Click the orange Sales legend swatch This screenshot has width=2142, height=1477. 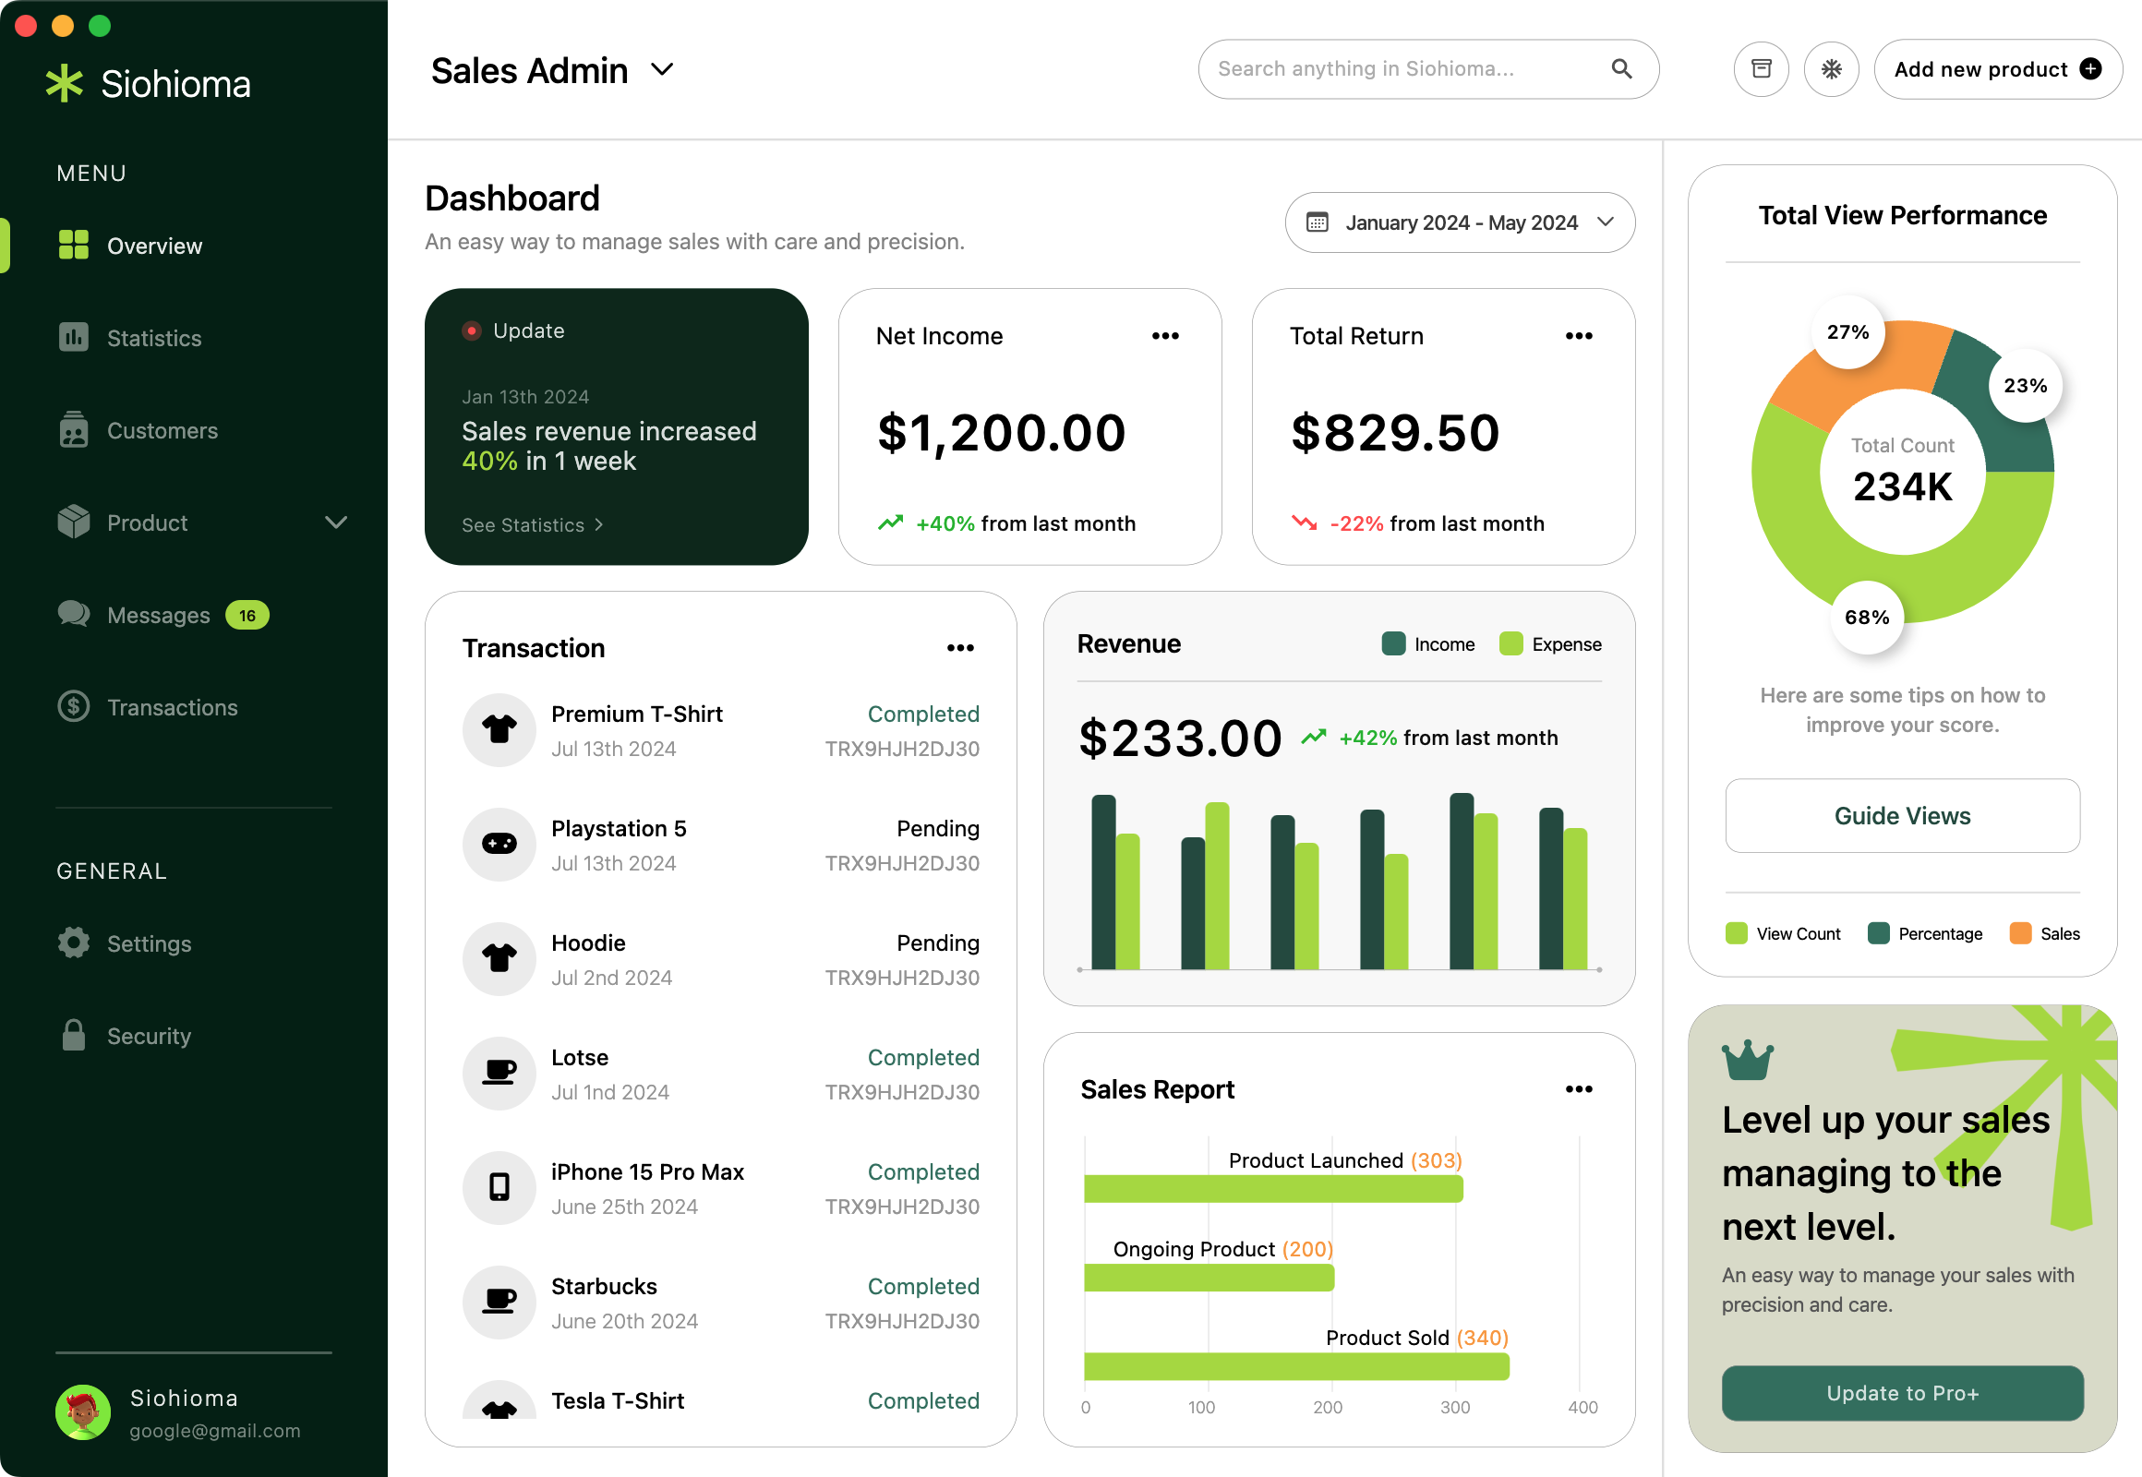tap(2020, 934)
